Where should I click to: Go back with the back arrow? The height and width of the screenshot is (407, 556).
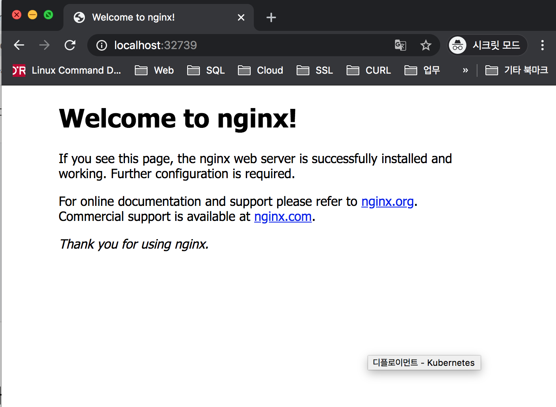(x=19, y=45)
